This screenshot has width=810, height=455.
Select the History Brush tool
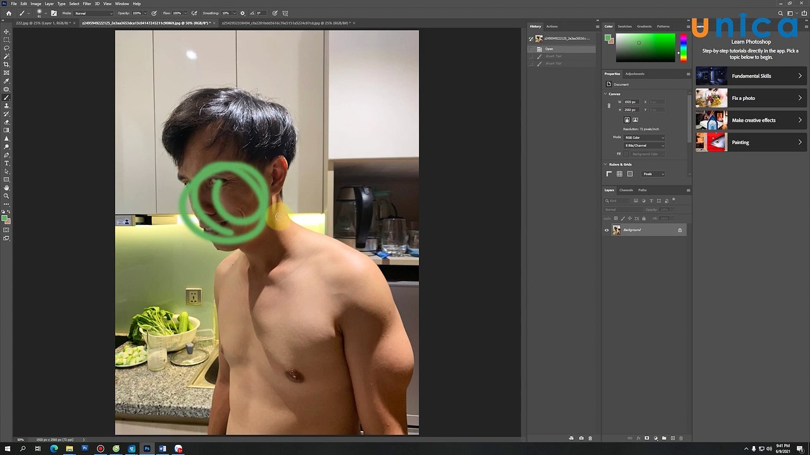point(6,114)
